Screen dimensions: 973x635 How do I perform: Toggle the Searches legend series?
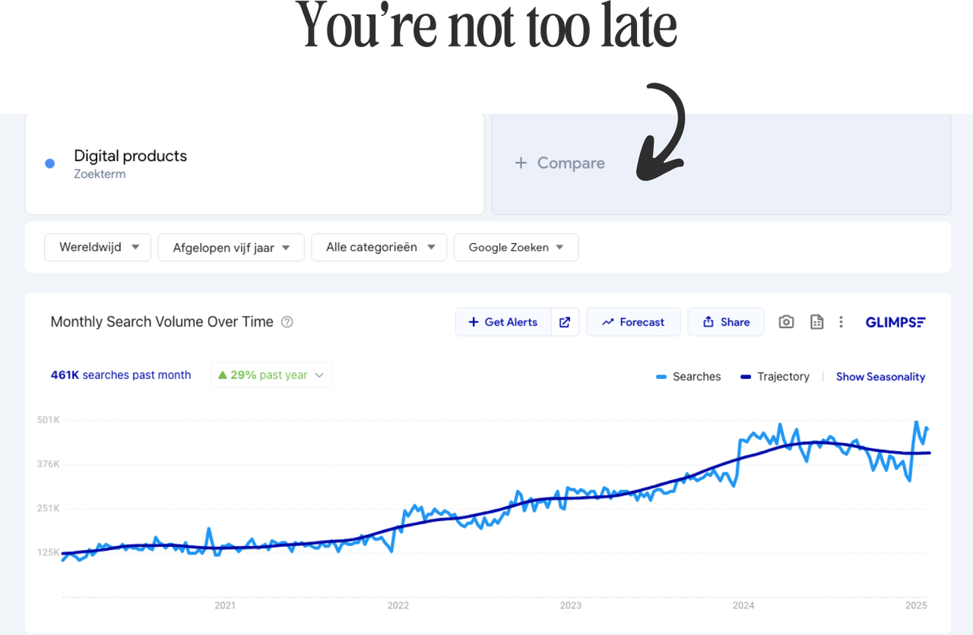(688, 377)
